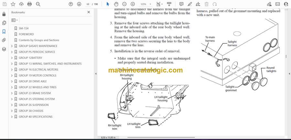This screenshot has height=140, width=291.
Task: Open the security lock panel
Action: (4, 14)
